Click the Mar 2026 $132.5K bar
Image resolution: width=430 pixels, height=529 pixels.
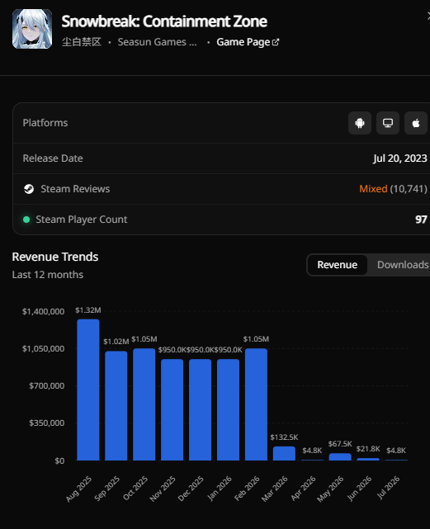[284, 453]
